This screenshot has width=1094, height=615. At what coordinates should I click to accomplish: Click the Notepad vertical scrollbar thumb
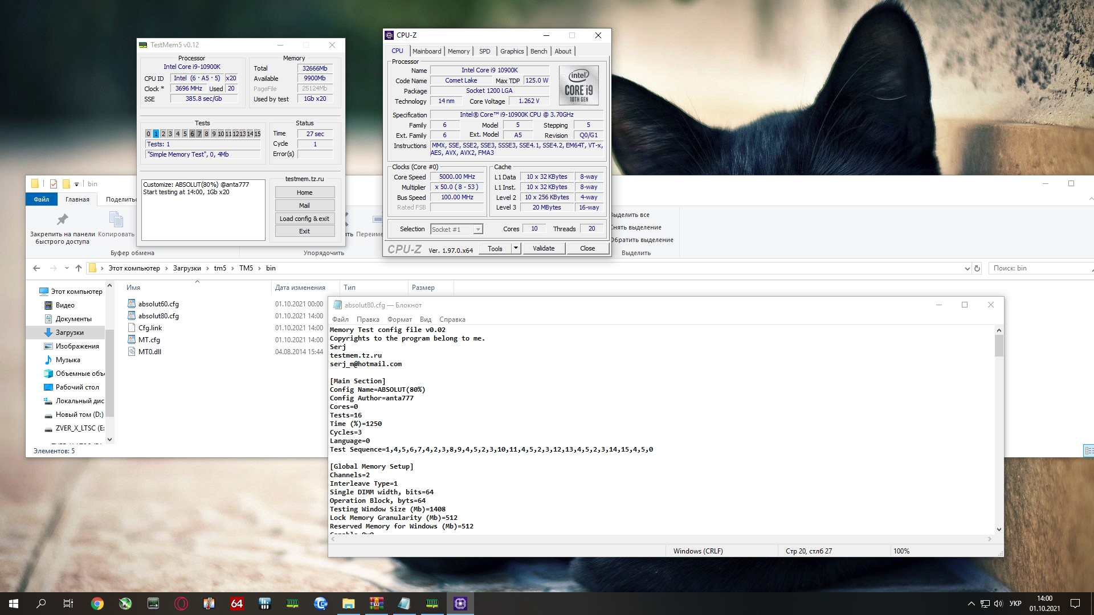coord(999,346)
